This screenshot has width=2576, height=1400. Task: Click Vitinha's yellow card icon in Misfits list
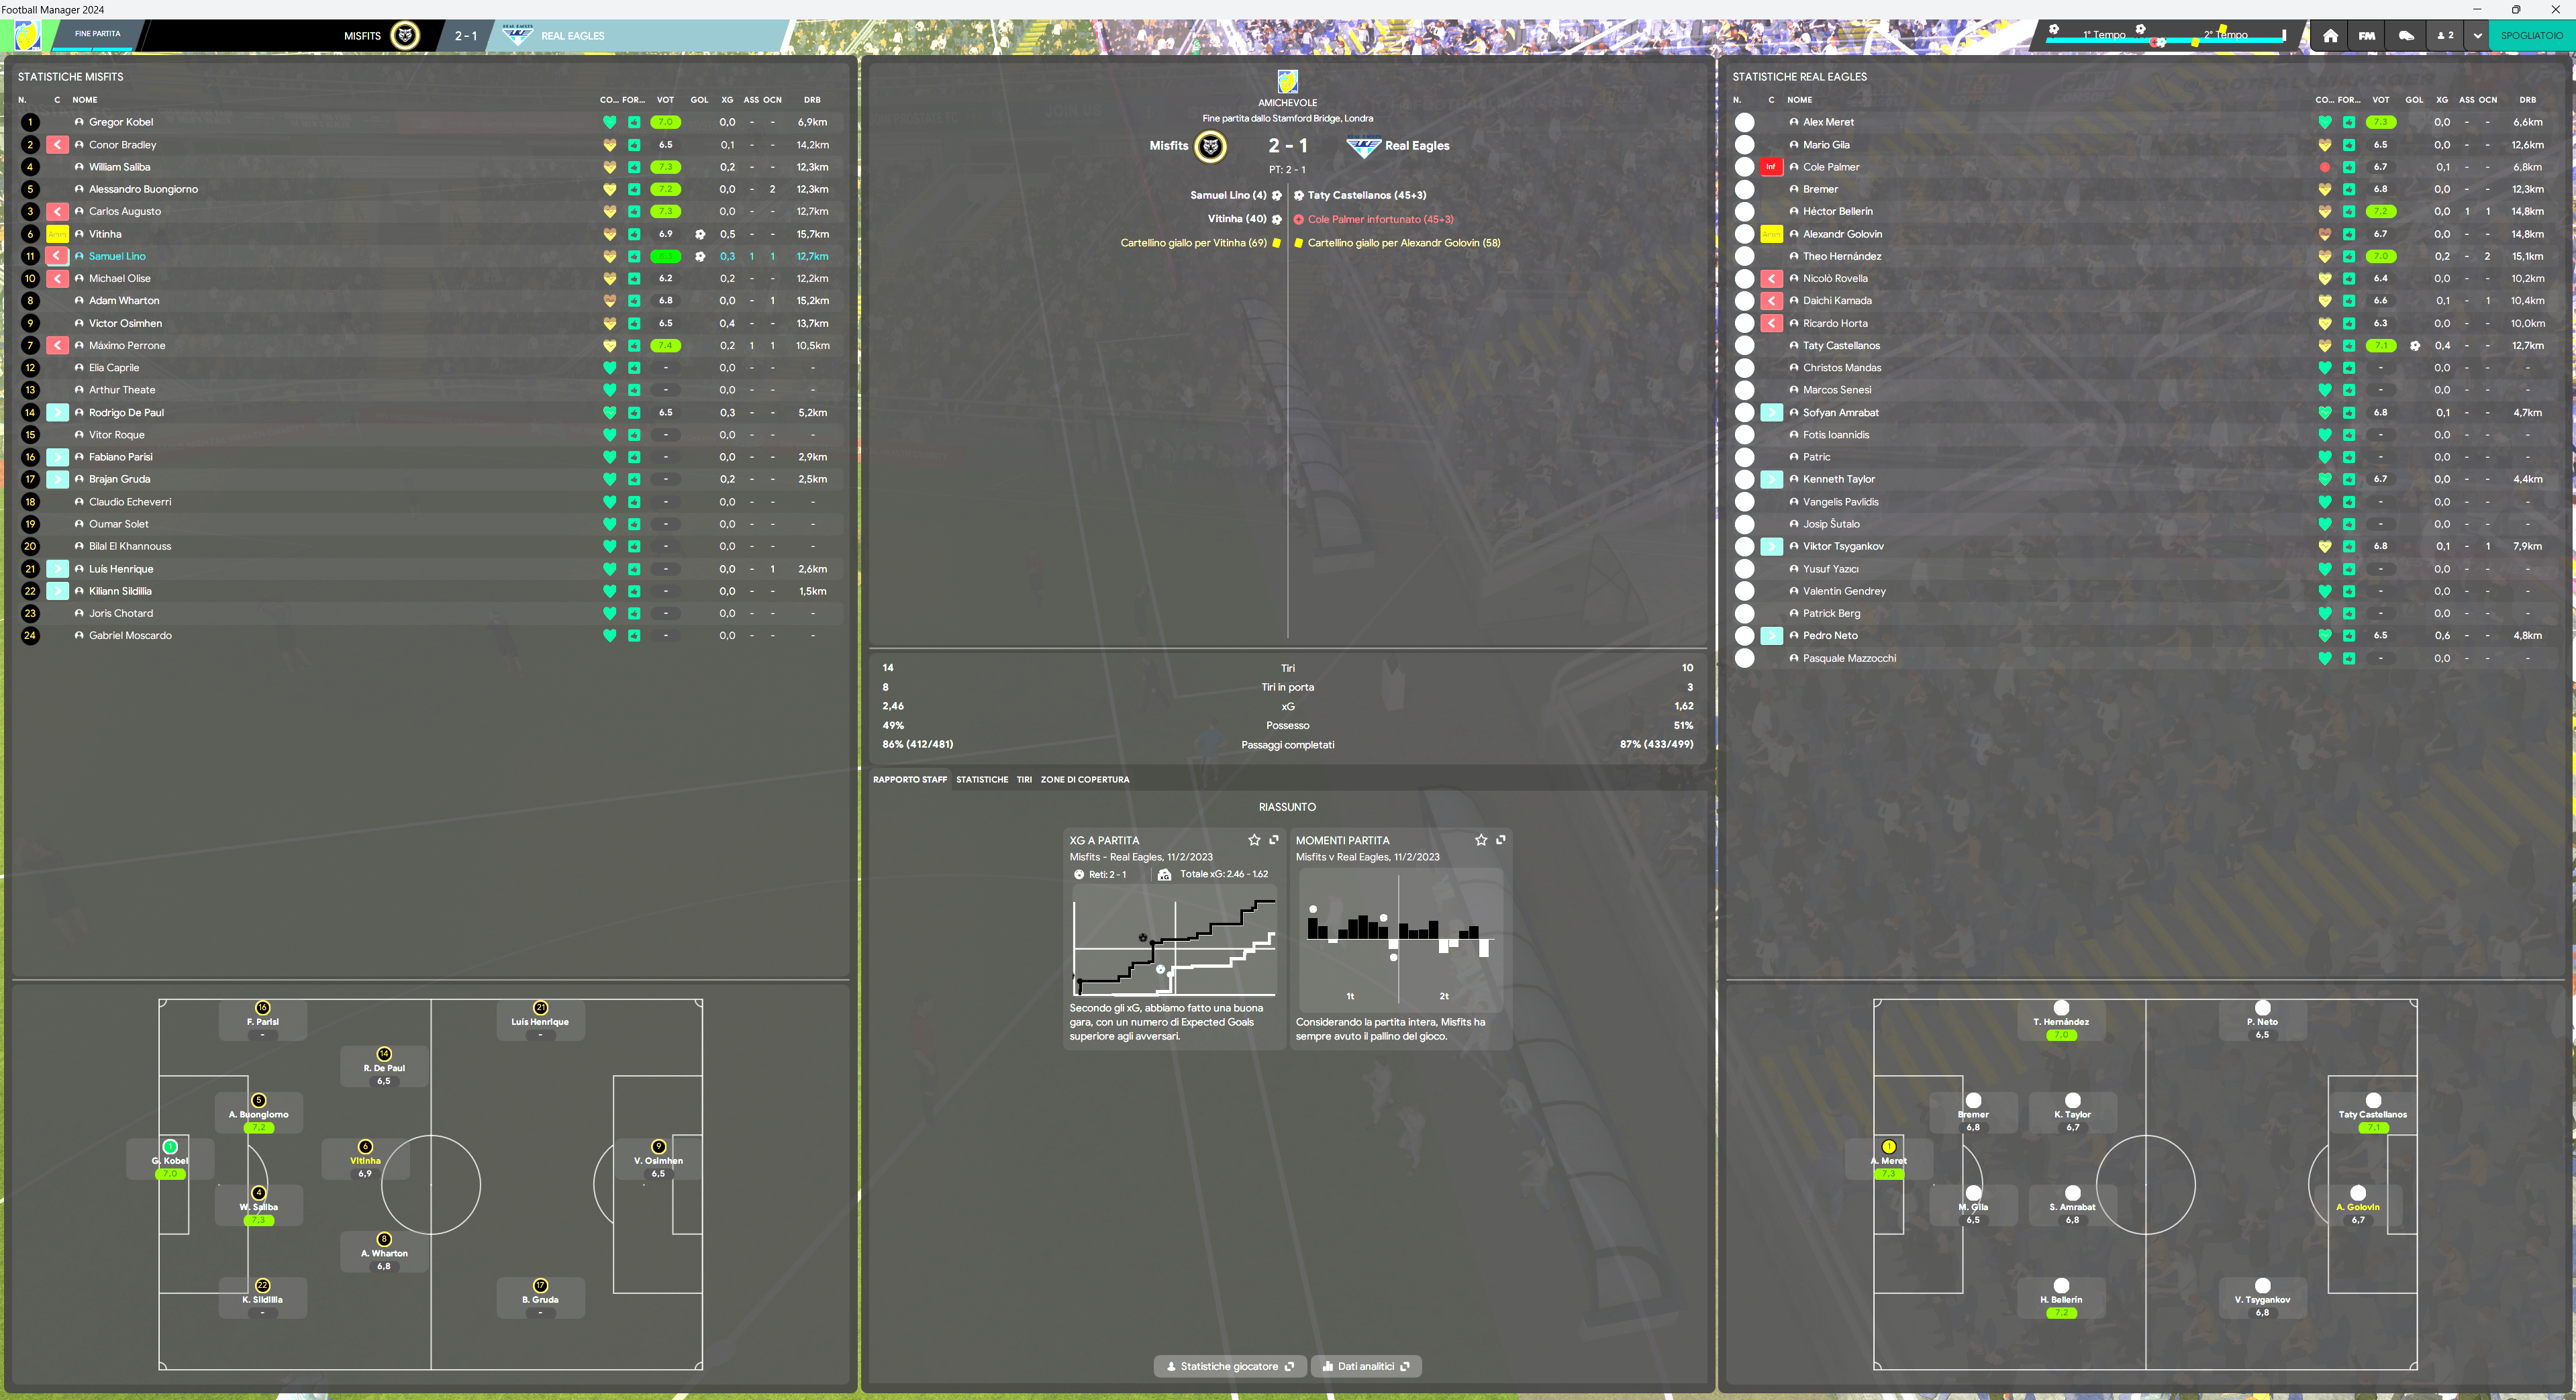coord(58,234)
